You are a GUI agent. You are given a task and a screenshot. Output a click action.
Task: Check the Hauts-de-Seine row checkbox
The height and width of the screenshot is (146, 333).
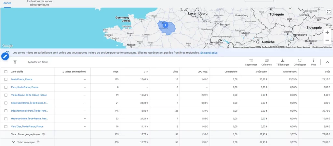[x=6, y=119]
